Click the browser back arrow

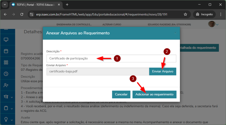pyautogui.click(x=5, y=14)
